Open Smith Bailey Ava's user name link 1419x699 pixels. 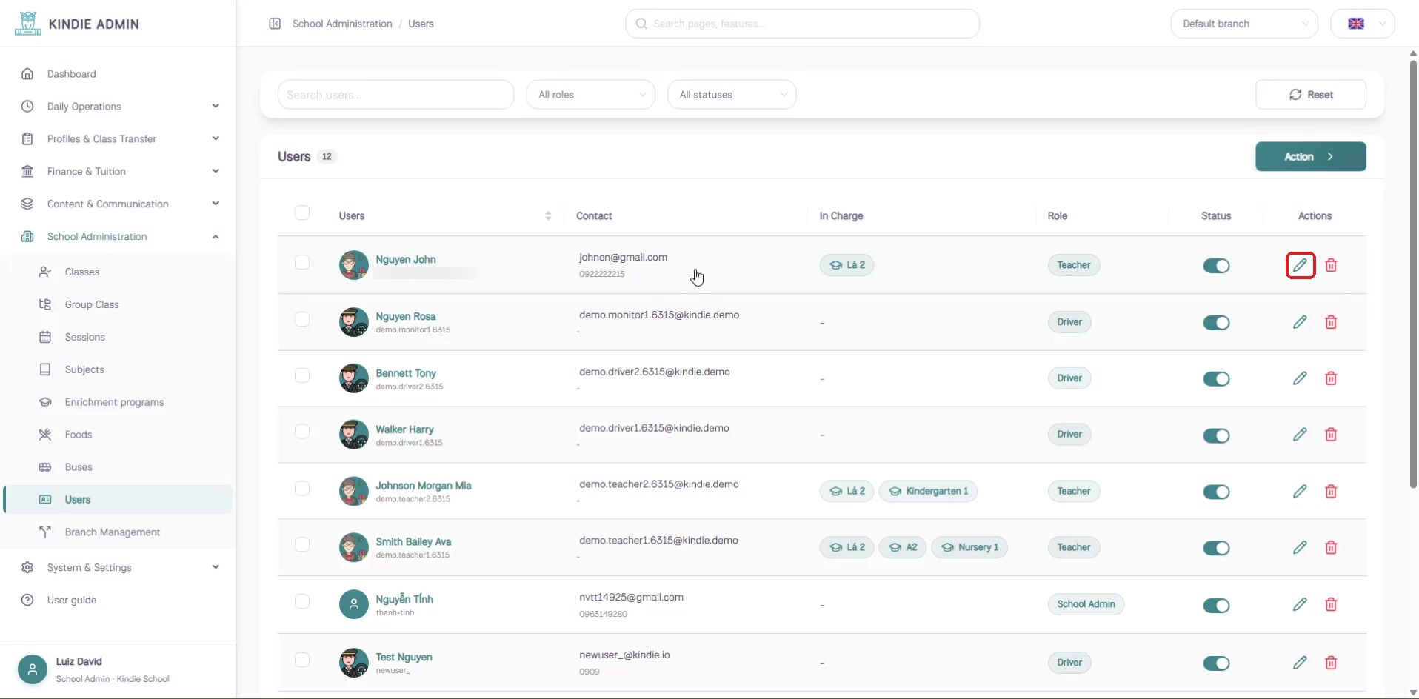413,542
